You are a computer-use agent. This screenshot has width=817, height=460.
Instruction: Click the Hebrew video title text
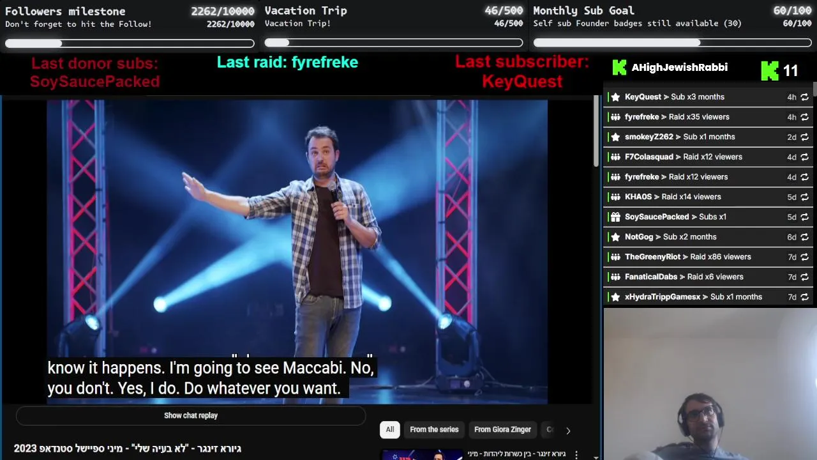tap(128, 448)
